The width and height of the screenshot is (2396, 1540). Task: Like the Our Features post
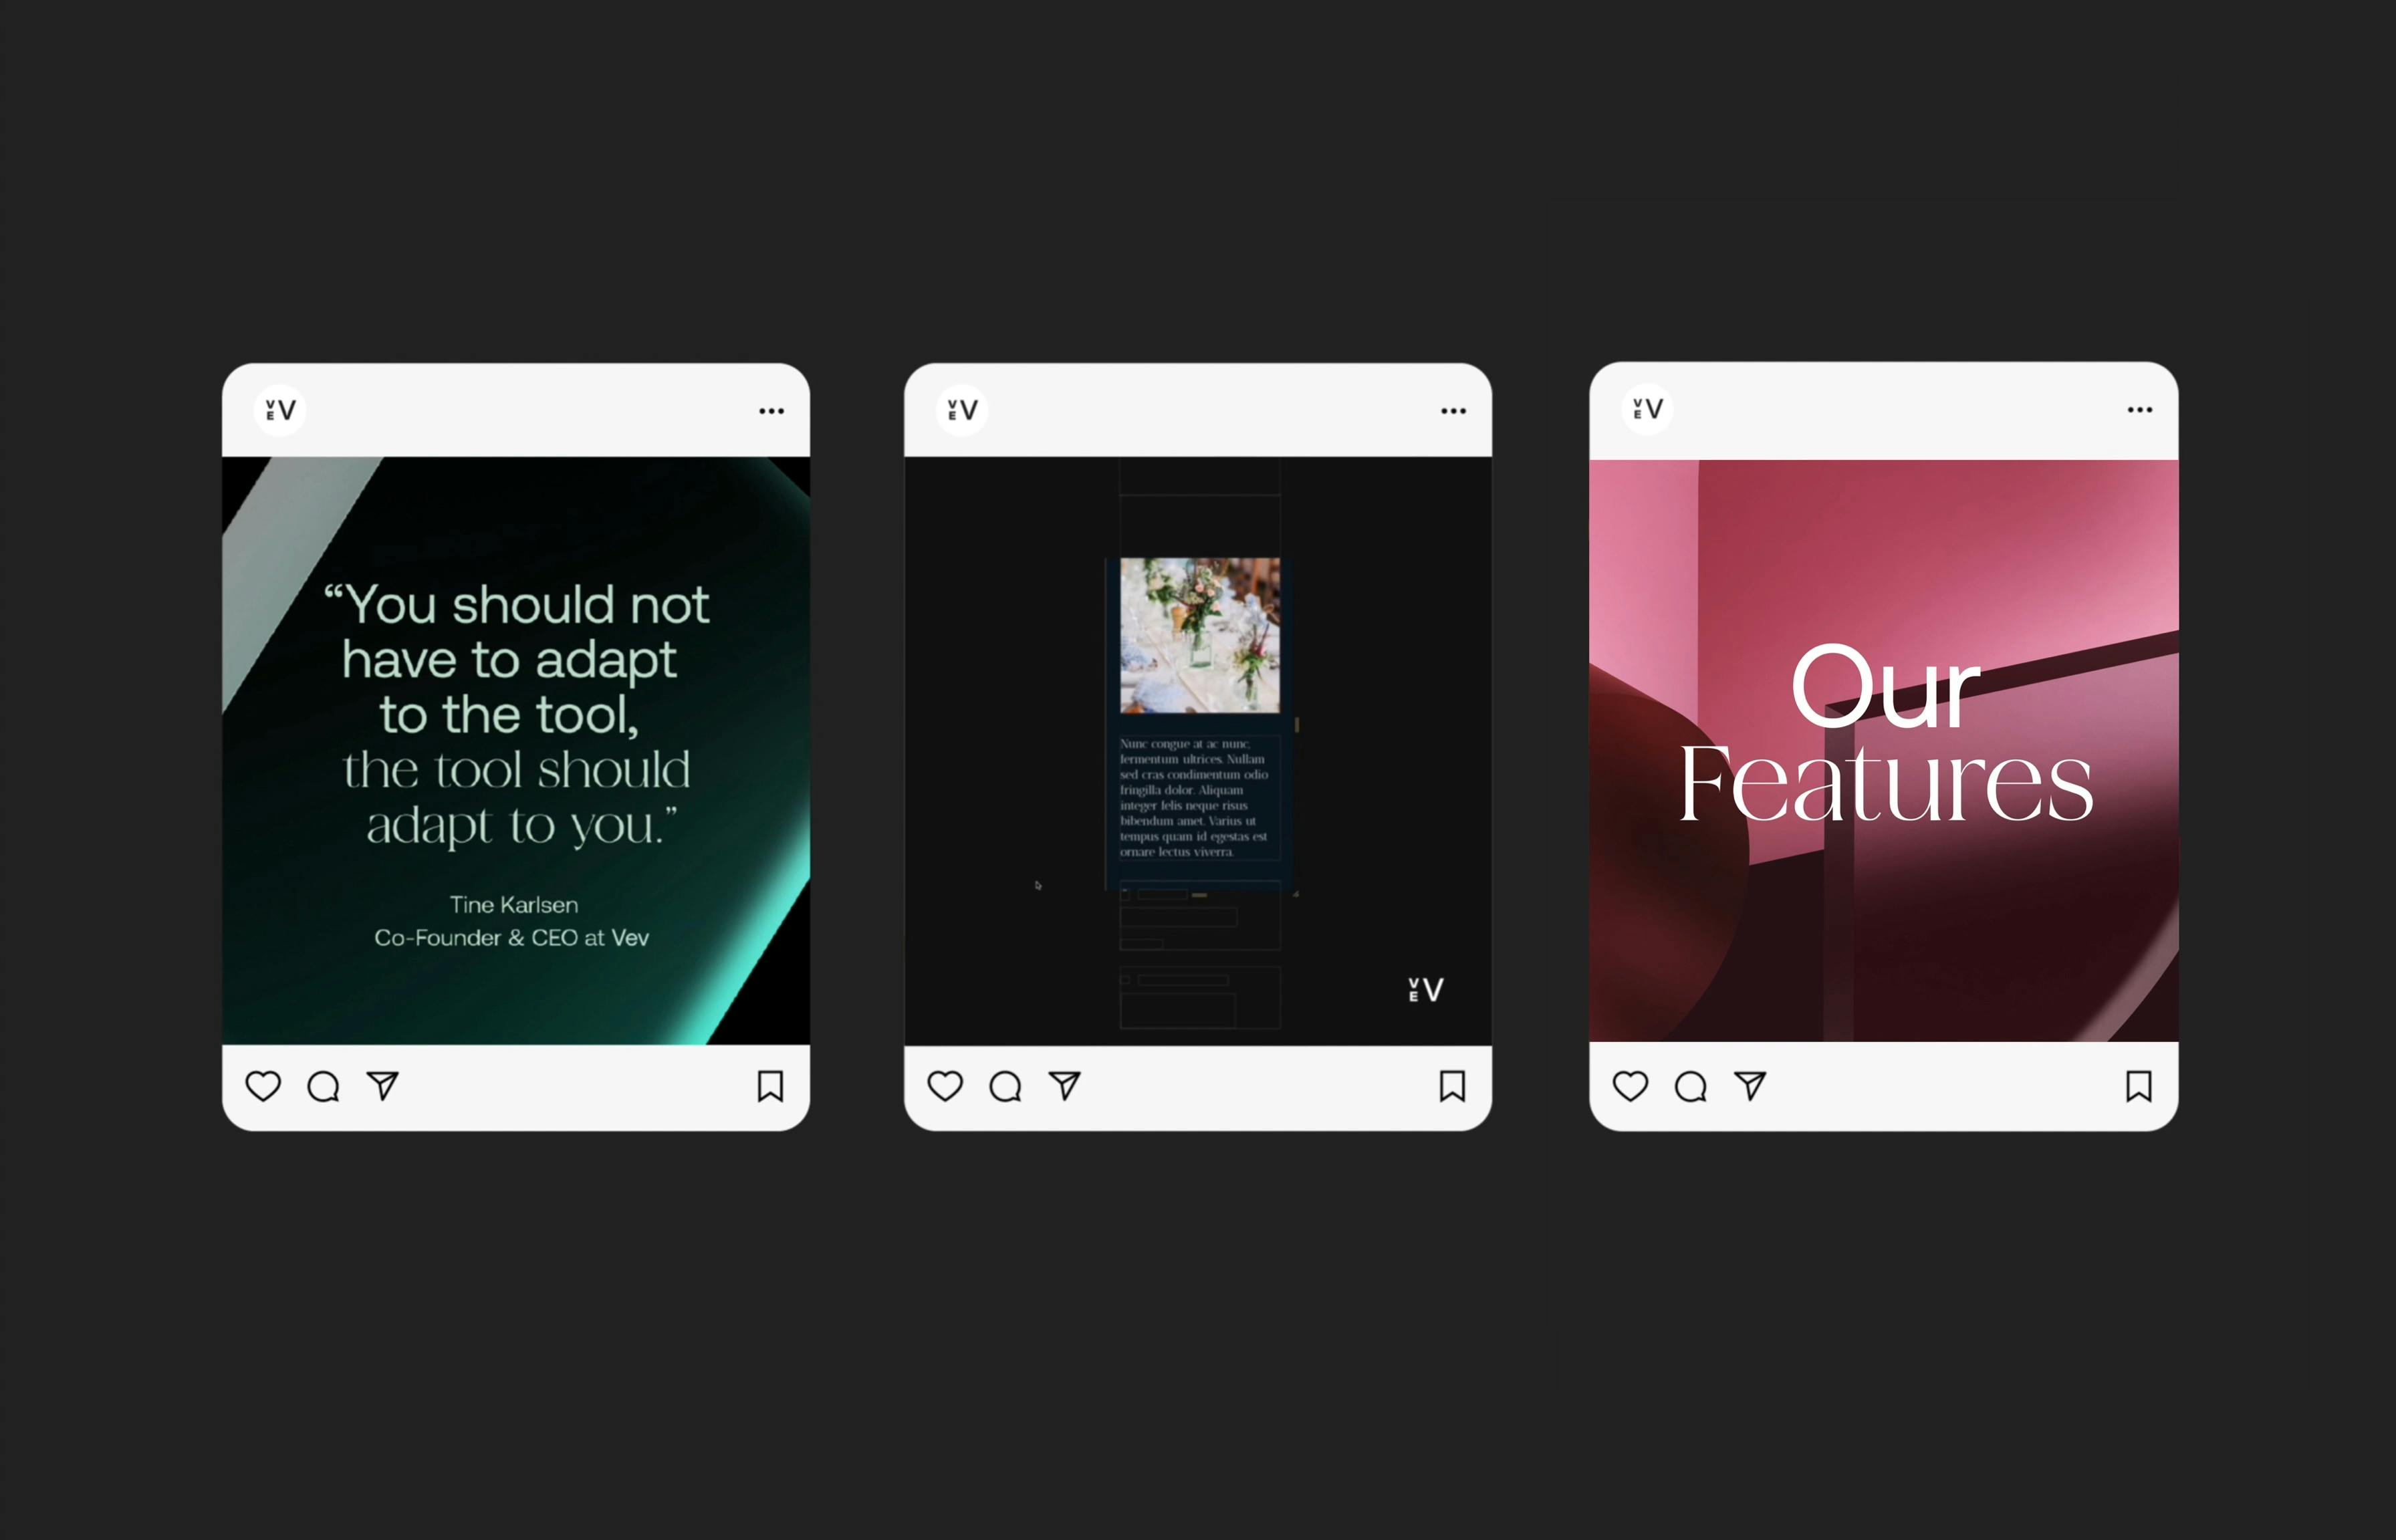[x=1630, y=1086]
